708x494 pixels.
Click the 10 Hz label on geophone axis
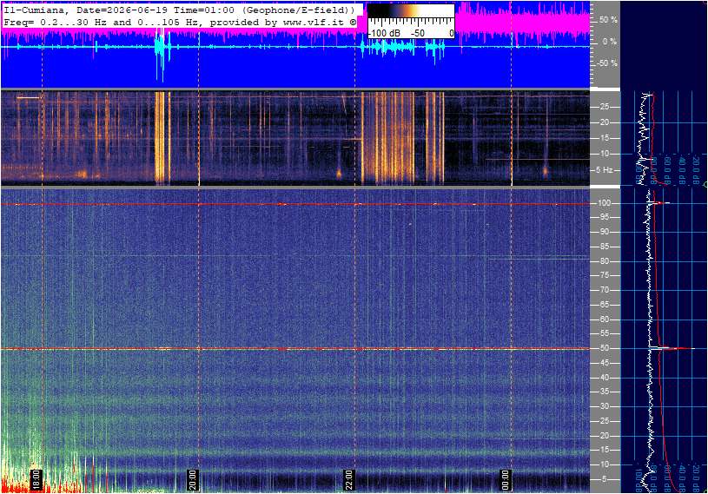point(604,154)
